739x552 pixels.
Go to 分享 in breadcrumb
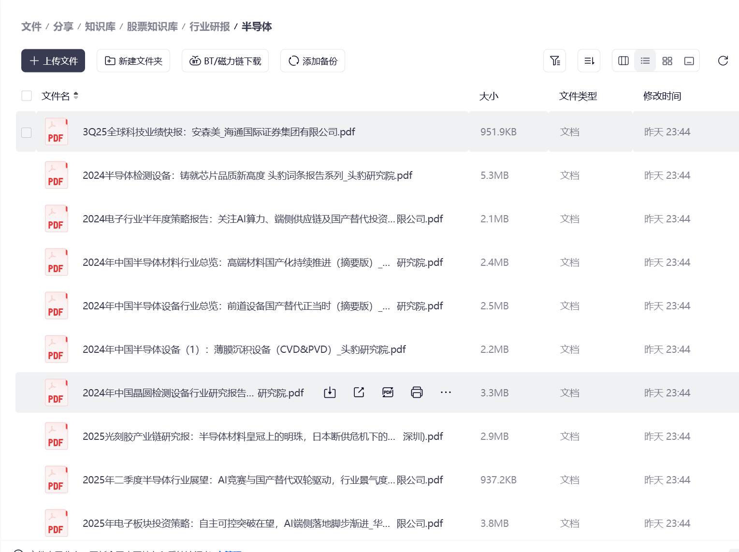[63, 27]
